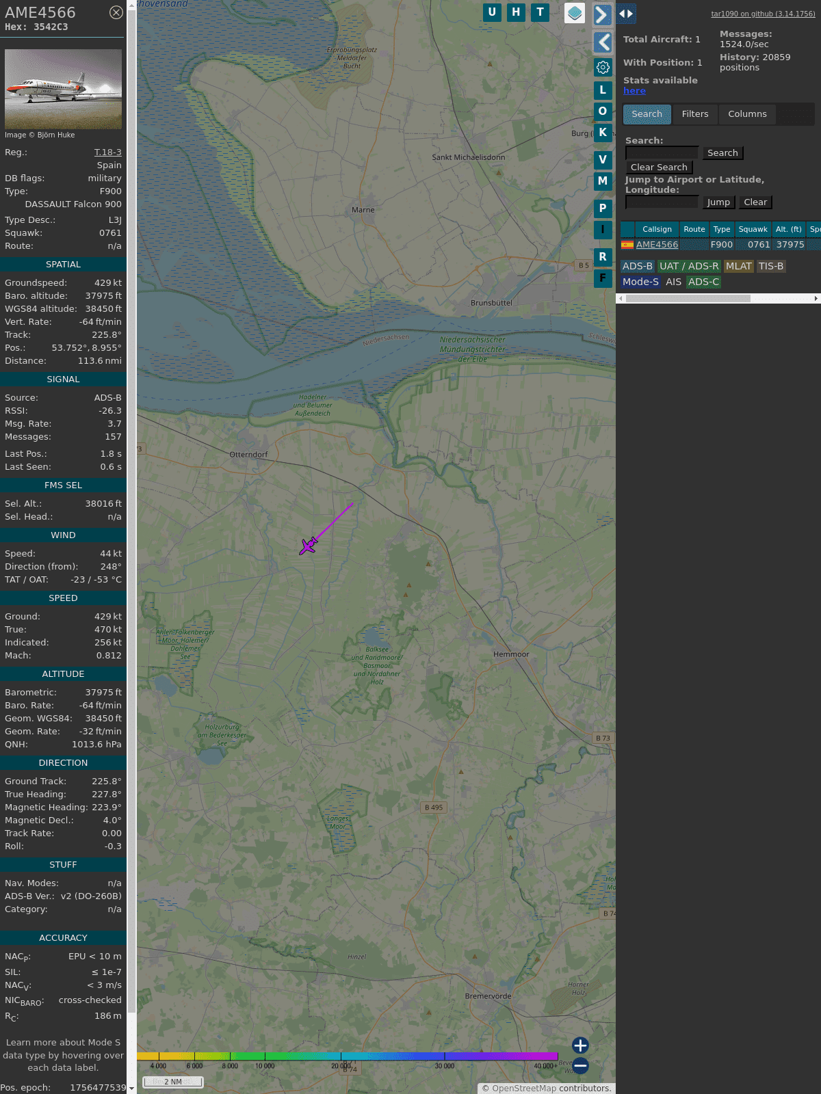This screenshot has height=1094, width=821.
Task: Toggle the P map button
Action: click(603, 209)
